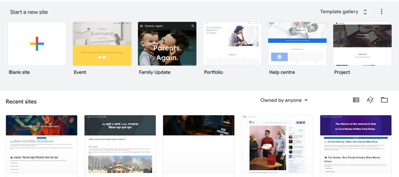Open the file picker folder icon
Screen dimensions: 399x177
coord(384,100)
